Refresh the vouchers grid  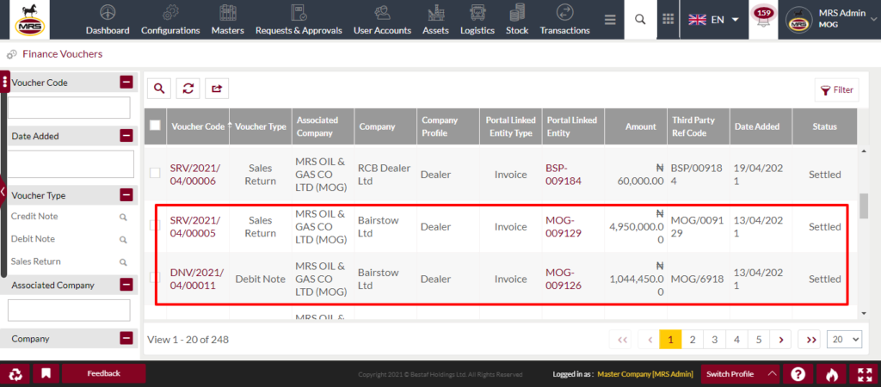tap(188, 89)
